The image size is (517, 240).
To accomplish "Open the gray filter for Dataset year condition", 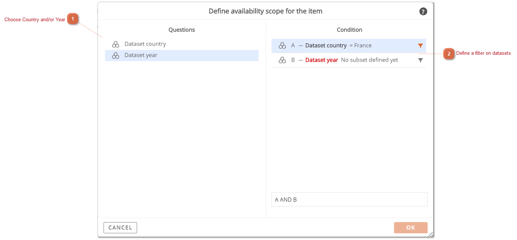I will pos(421,60).
